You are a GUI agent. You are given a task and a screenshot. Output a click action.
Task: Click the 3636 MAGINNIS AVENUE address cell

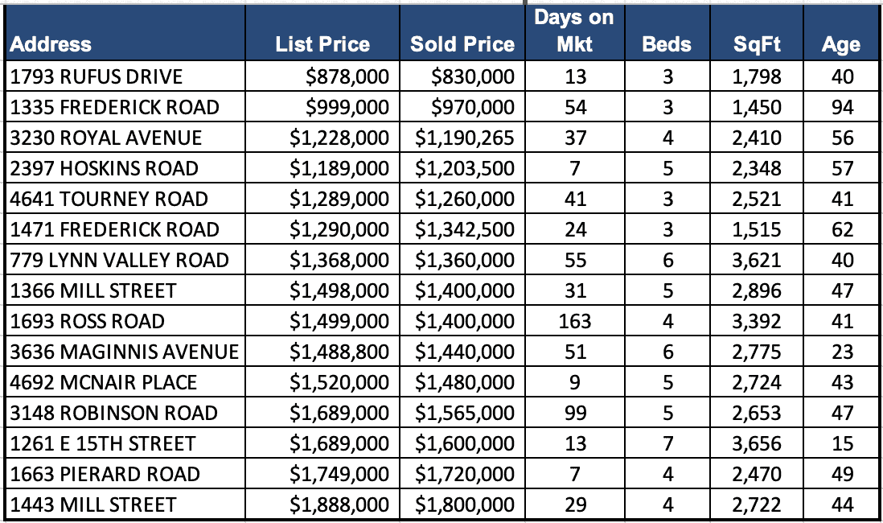pos(124,352)
